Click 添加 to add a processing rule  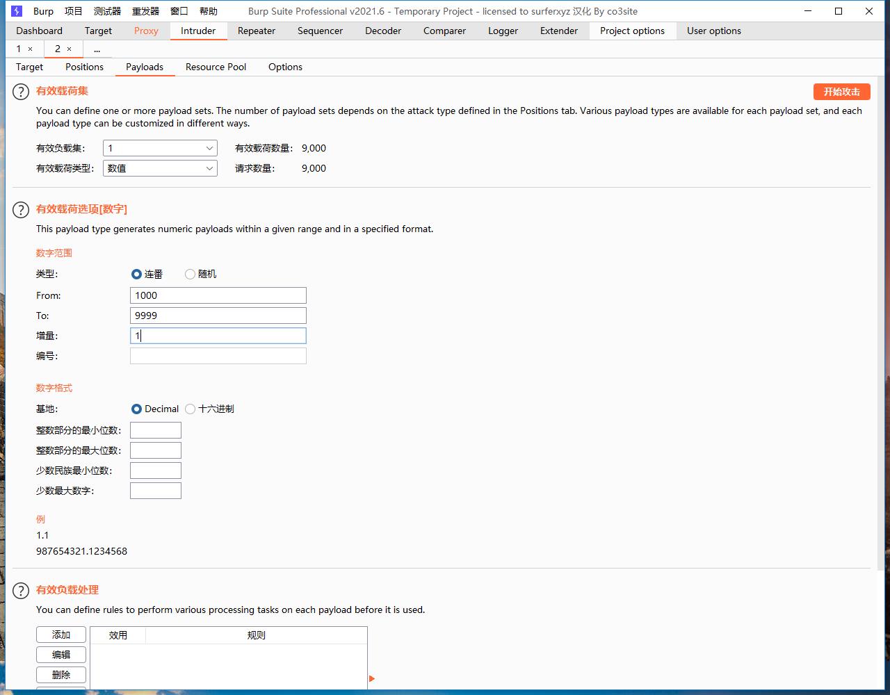coord(61,635)
